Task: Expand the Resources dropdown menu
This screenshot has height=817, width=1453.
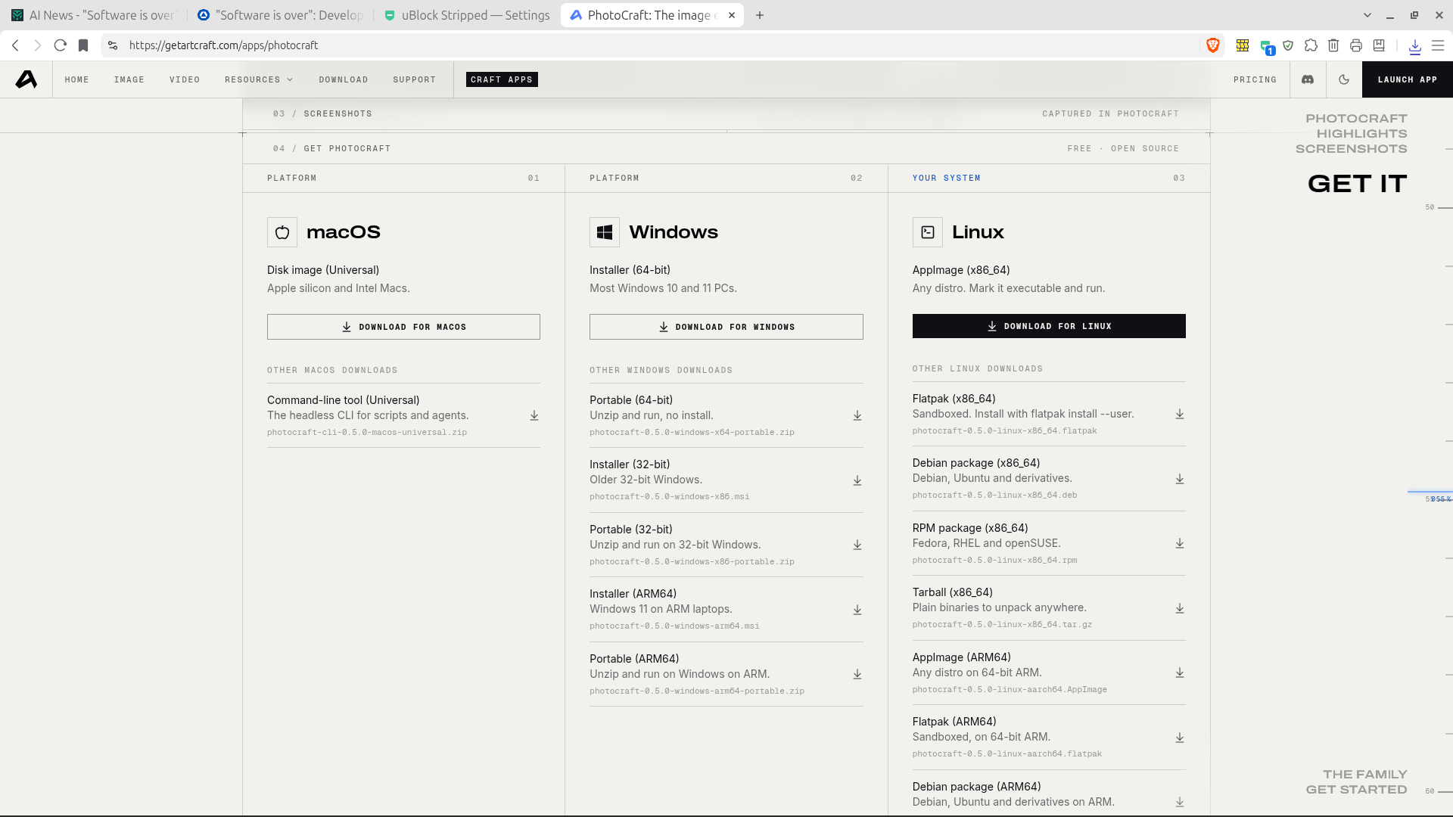Action: click(258, 79)
